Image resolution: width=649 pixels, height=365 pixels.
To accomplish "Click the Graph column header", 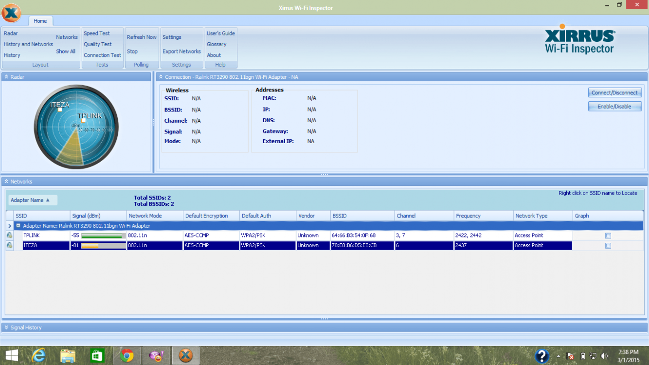I will (608, 216).
